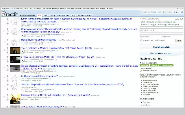Downvote the COOLCAT algorithm implementation post
This screenshot has height=115, width=185.
(x=8, y=100)
